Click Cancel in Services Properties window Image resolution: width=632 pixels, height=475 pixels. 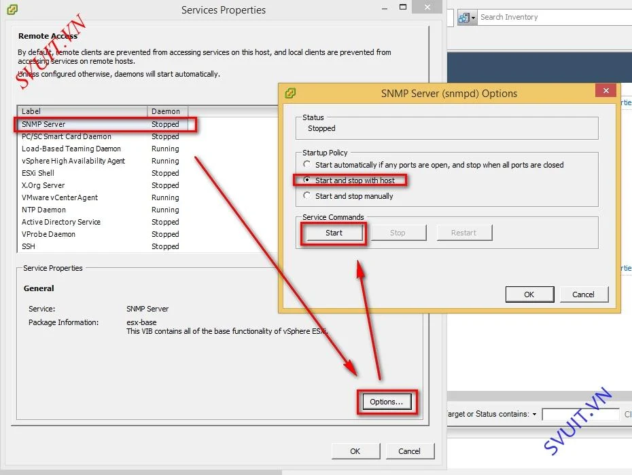pyautogui.click(x=409, y=451)
